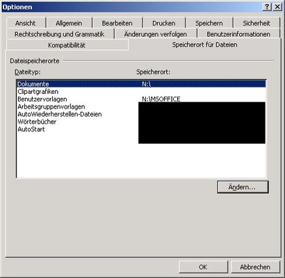Select the Benutzerinformationen tab
Viewport: 285px width, 278px height.
[238, 34]
